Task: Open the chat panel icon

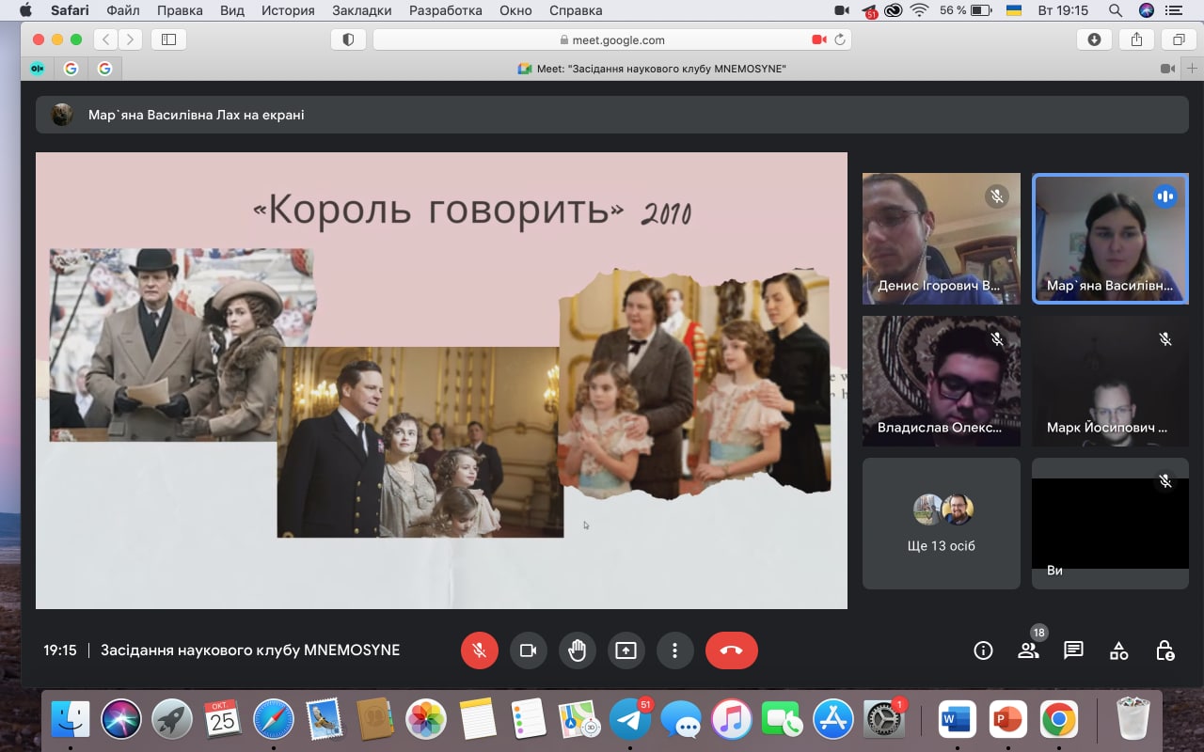Action: (x=1073, y=650)
